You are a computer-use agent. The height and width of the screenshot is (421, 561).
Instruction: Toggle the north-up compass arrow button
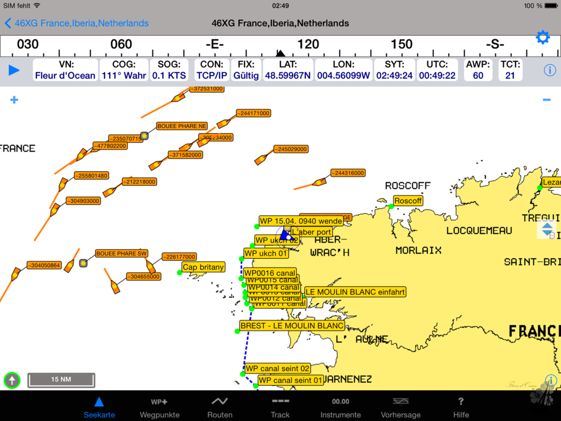pos(12,380)
